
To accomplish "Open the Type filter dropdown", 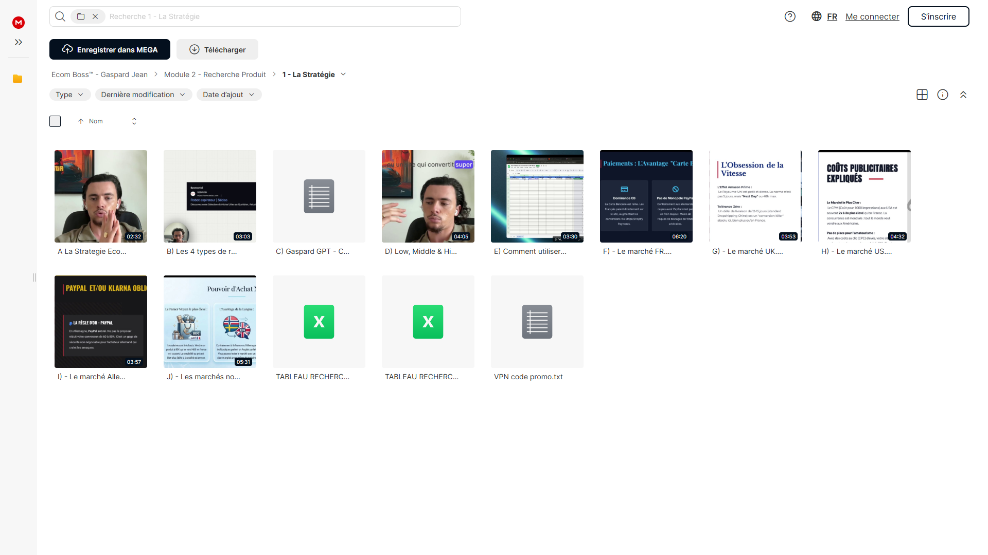I will [x=70, y=95].
